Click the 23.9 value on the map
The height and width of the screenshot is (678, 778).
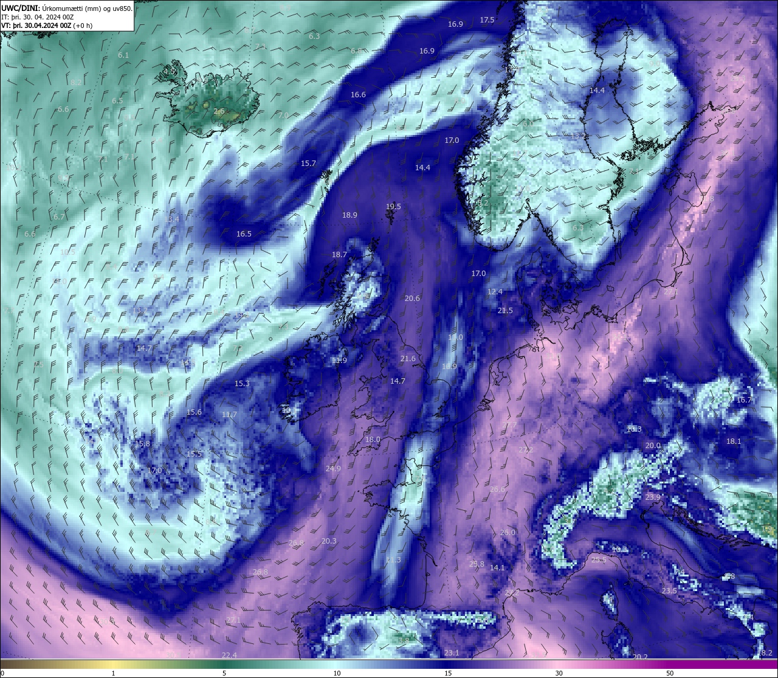point(653,497)
